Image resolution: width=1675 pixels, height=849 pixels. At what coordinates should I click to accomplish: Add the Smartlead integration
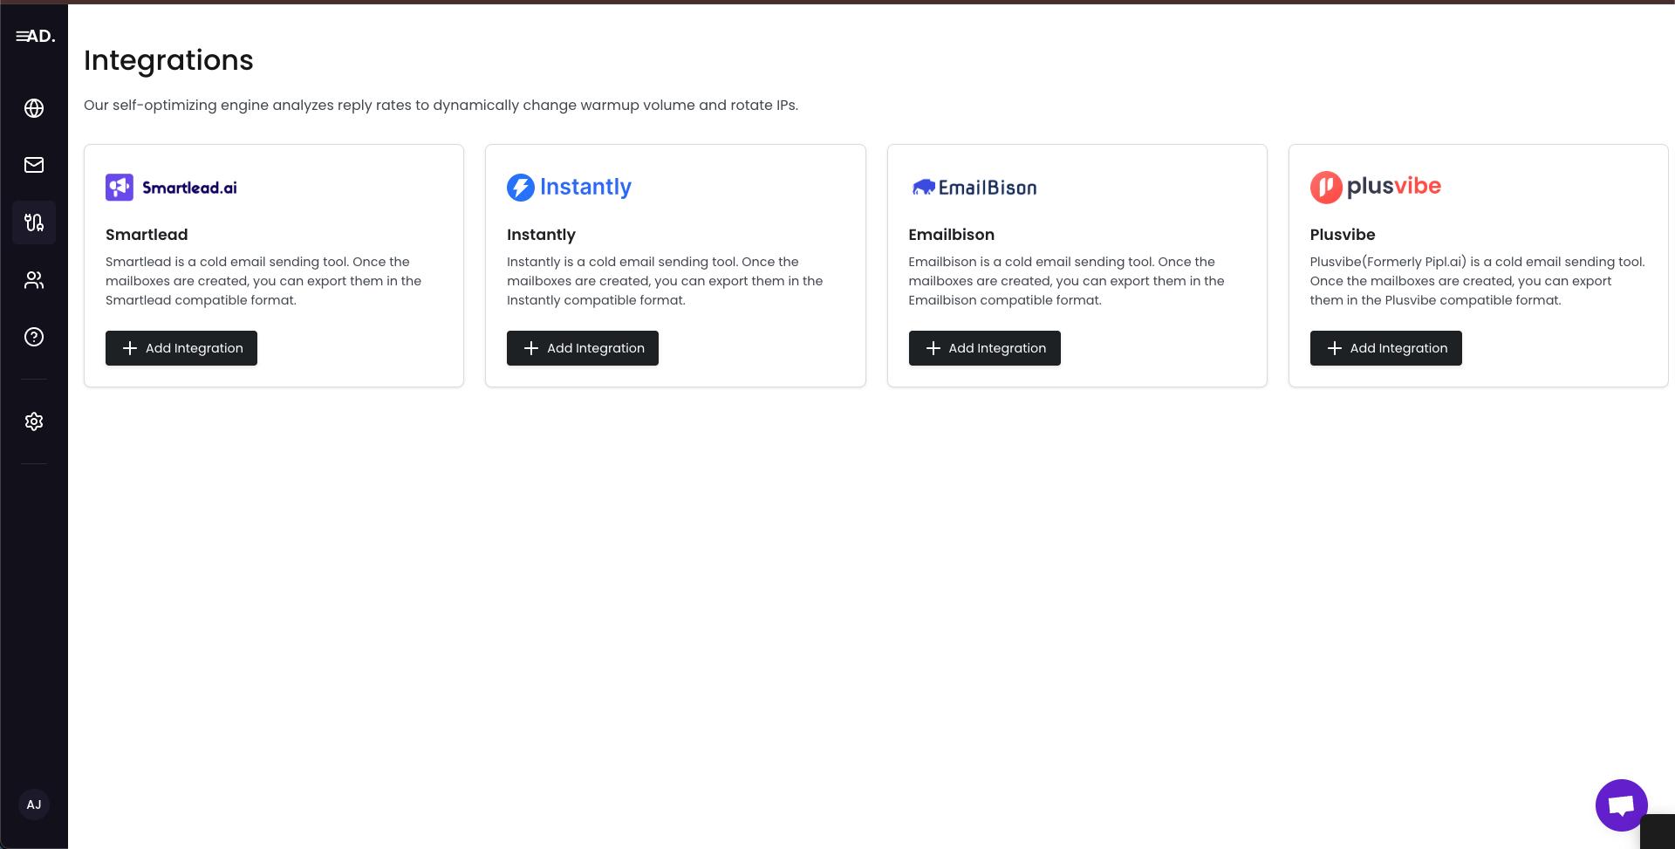pos(181,348)
